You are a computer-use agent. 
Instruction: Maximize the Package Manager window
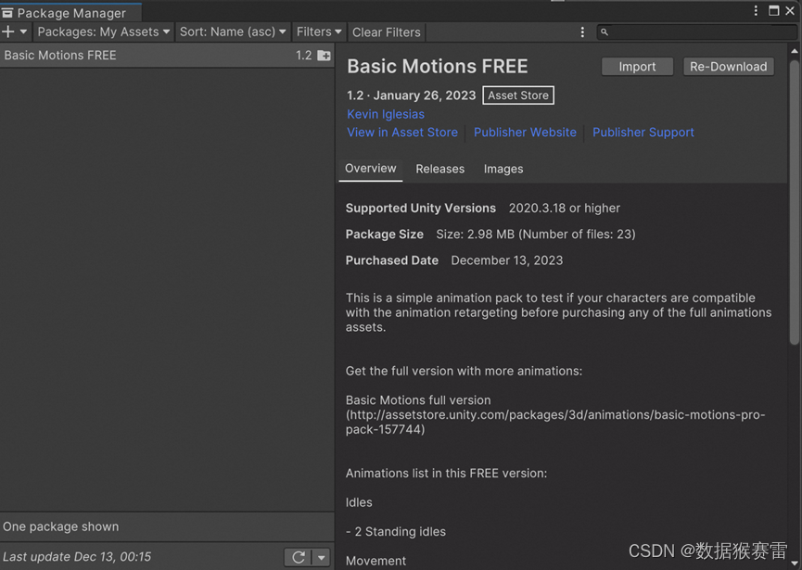773,11
